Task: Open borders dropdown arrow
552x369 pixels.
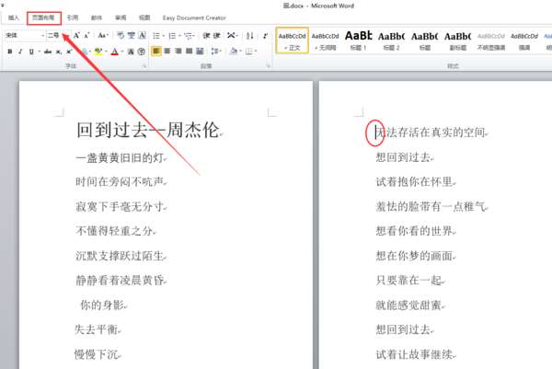Action: [256, 52]
